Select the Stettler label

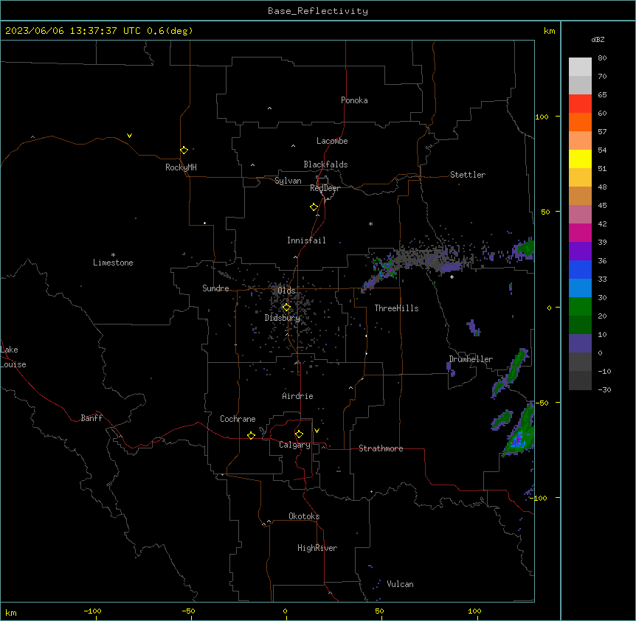468,175
